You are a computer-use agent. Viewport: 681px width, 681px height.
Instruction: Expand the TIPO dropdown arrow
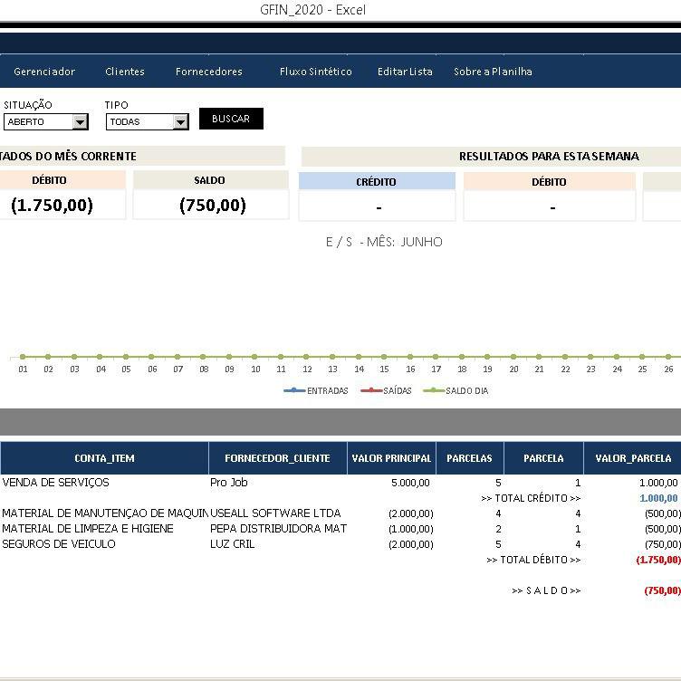pos(181,122)
